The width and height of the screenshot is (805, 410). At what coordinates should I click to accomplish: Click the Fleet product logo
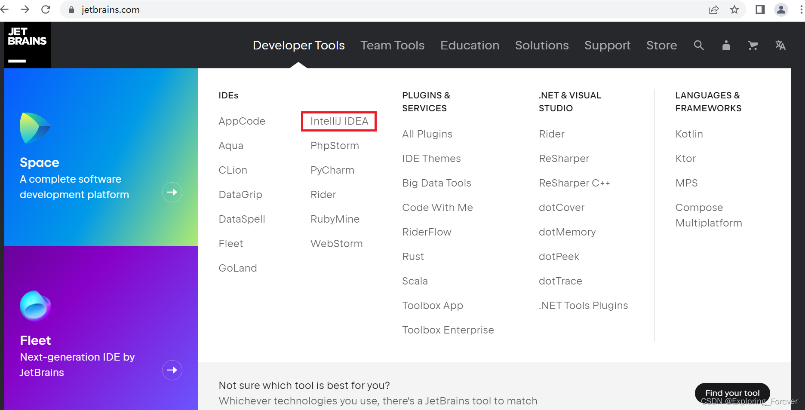tap(35, 306)
